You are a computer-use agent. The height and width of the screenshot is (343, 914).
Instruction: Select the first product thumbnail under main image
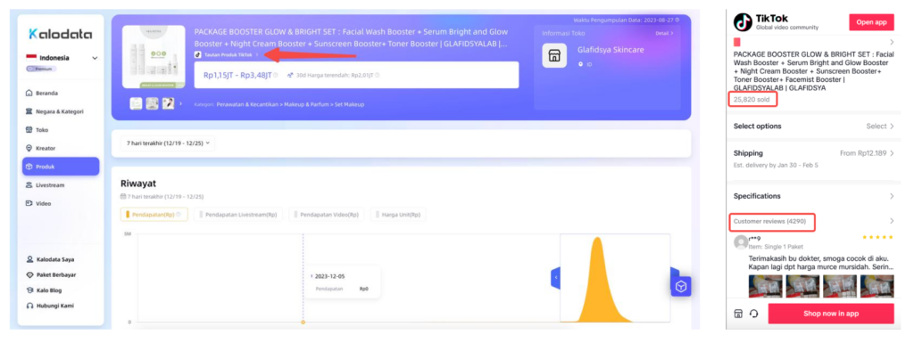[x=136, y=103]
